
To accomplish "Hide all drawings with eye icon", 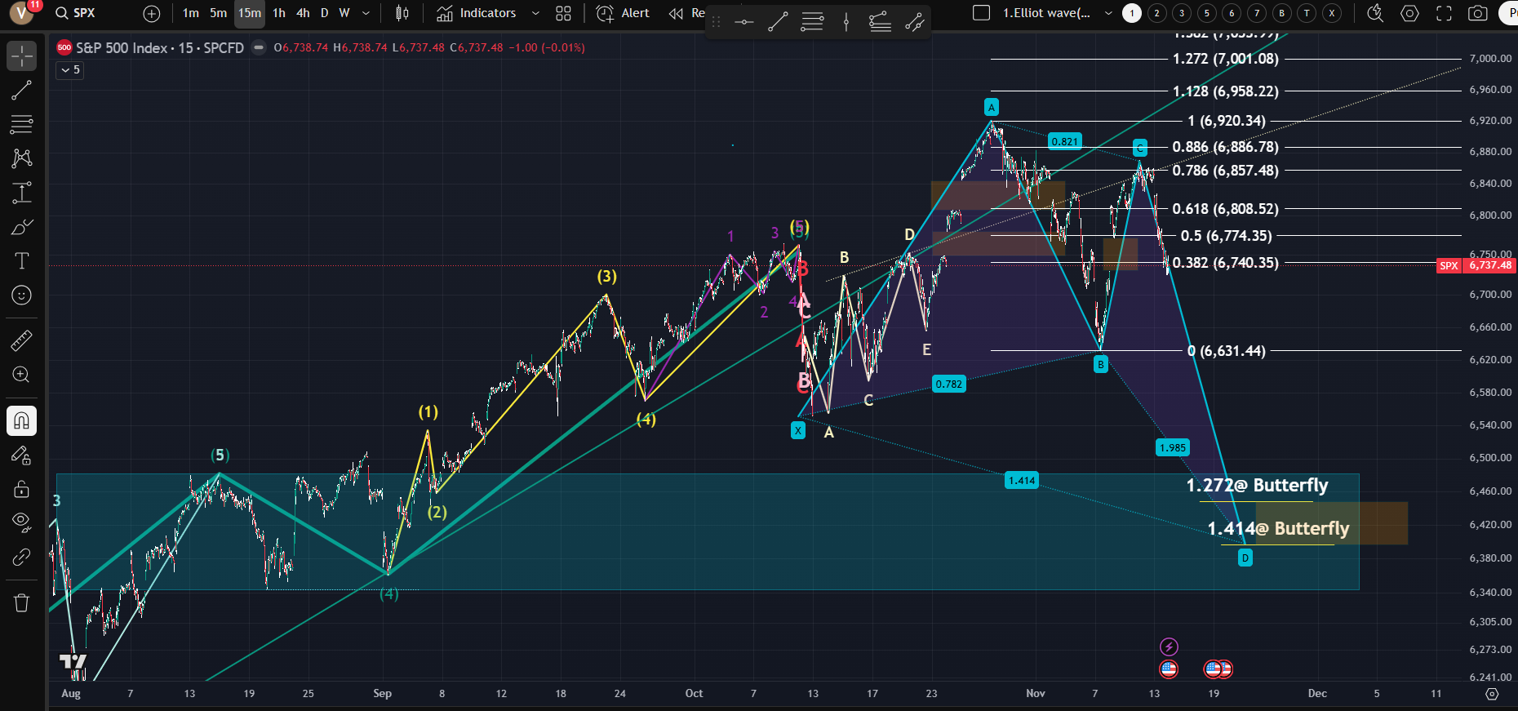I will pyautogui.click(x=22, y=522).
